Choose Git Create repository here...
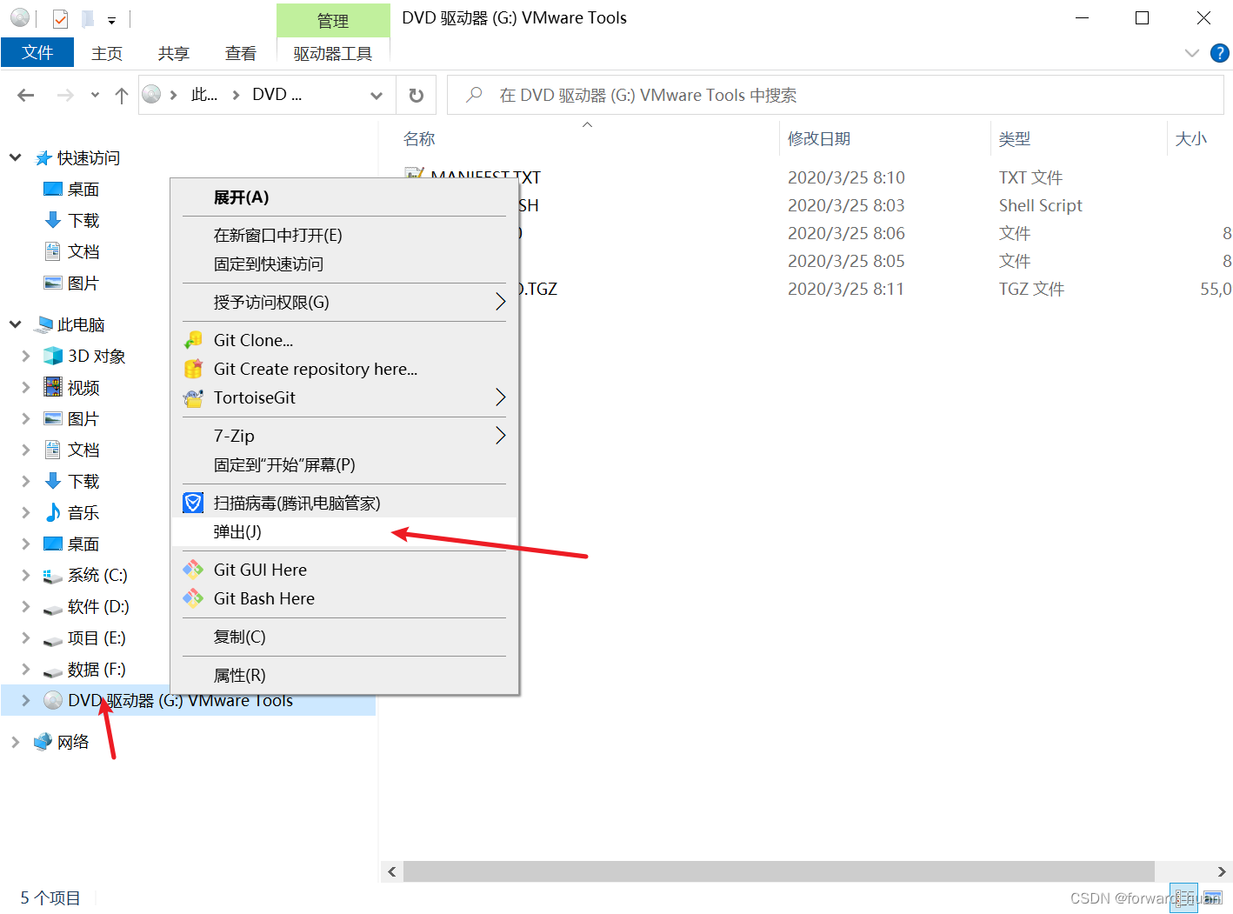 344,370
